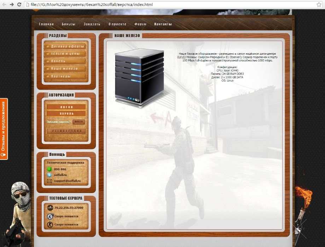Reload the page with refresh icon

click(x=19, y=4)
